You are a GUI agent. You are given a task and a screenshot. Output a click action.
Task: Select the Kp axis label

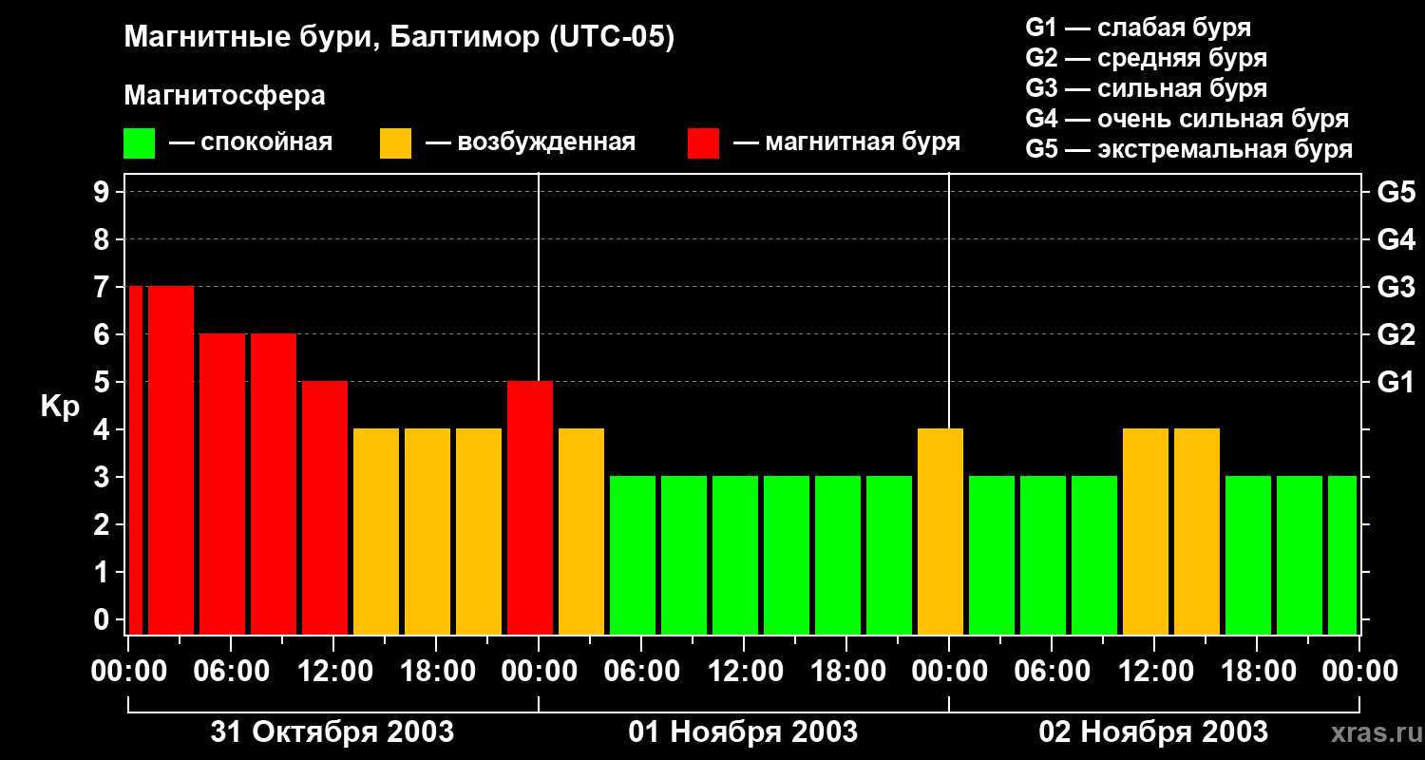[60, 407]
